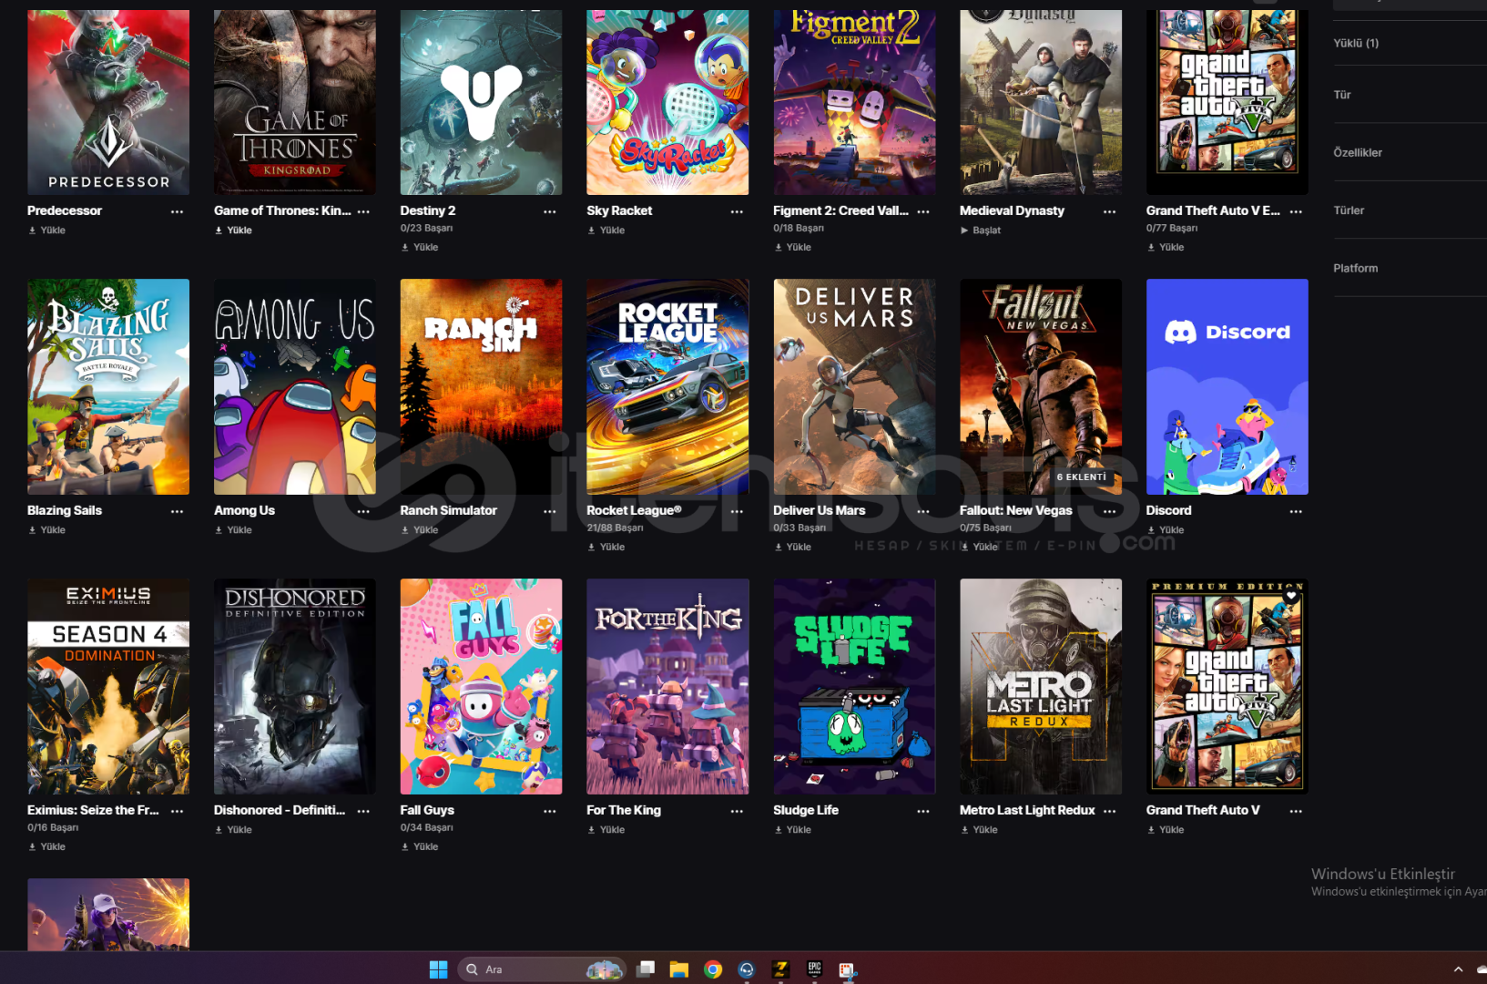Click Yükle under Fall Guys
Viewport: 1487px width, 984px height.
(x=420, y=847)
